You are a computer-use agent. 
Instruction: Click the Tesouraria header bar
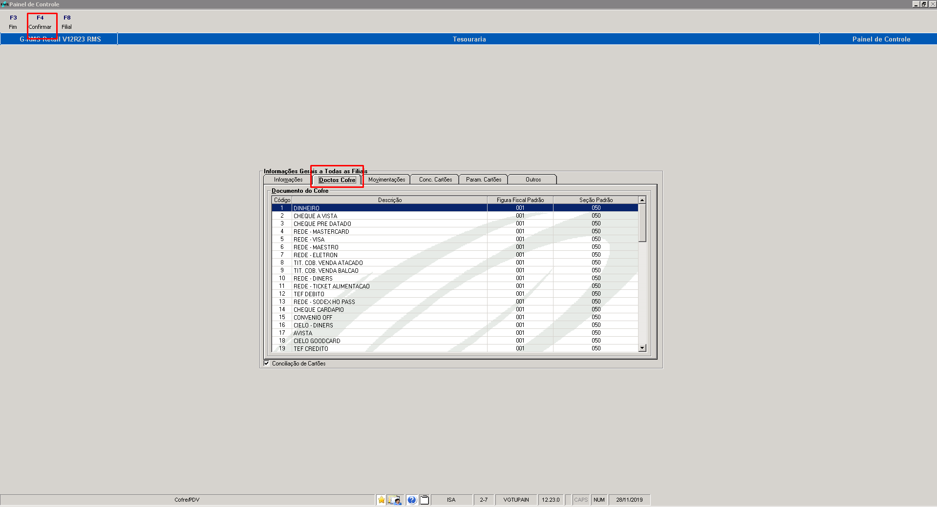(x=468, y=39)
